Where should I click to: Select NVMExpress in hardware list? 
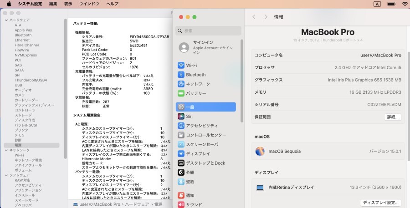coord(26,55)
